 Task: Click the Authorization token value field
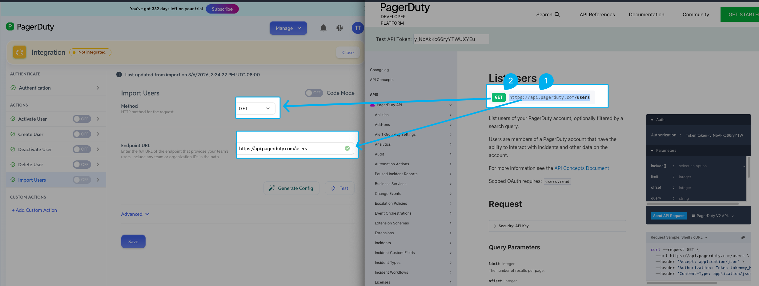pos(714,135)
